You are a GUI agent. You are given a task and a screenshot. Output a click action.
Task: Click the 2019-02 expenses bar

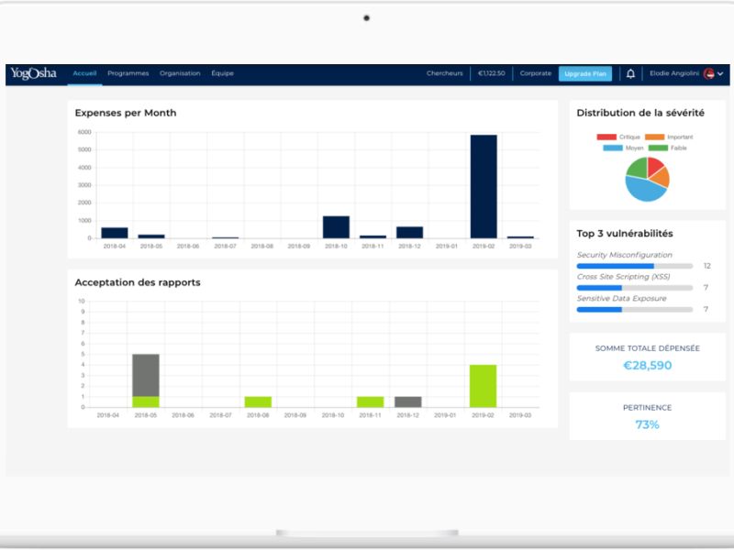(484, 187)
